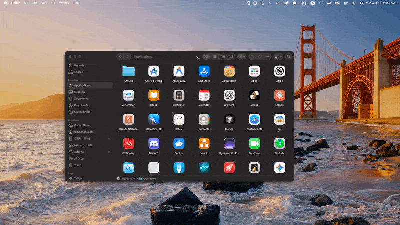Open Trash in the sidebar
This screenshot has height=225, width=400.
click(90, 165)
